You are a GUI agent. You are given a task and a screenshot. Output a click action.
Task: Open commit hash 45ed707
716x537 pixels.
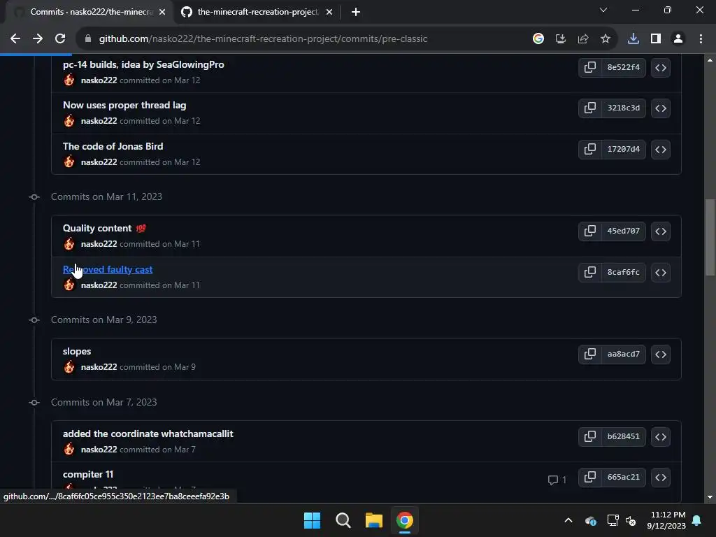(x=623, y=231)
